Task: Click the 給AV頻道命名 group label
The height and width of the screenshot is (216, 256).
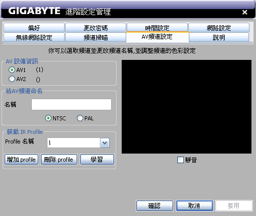Action: coord(24,91)
